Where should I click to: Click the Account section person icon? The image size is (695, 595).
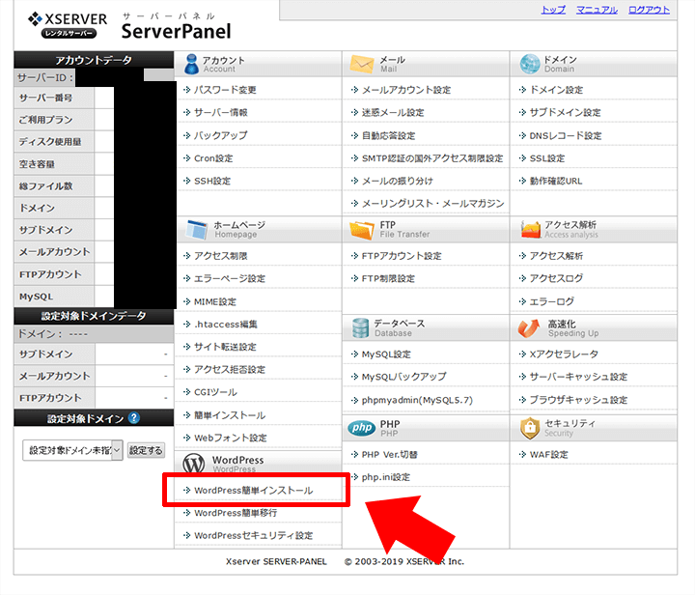(191, 65)
